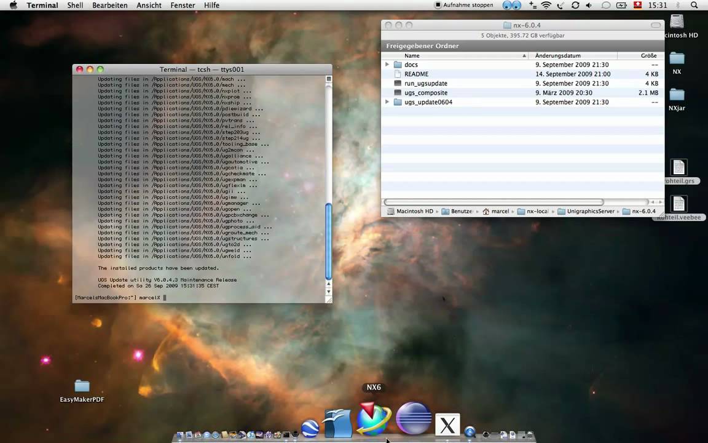
Task: Select the Macintosh HD desktop drive icon
Action: pyautogui.click(x=677, y=22)
